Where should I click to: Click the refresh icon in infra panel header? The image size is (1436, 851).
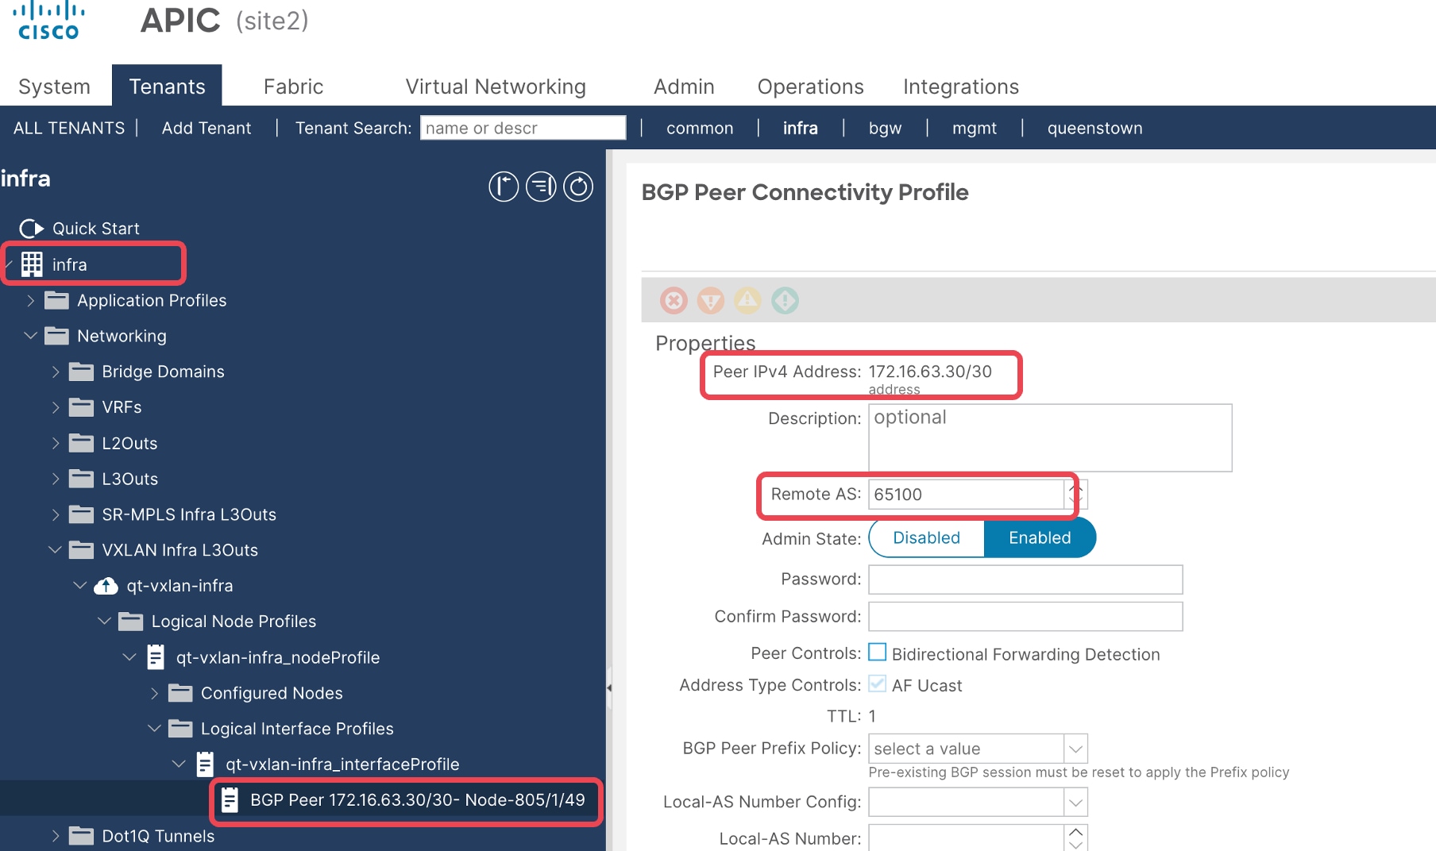[x=578, y=187]
